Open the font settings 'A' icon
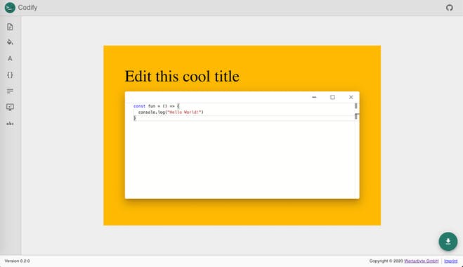463x267 pixels. pyautogui.click(x=10, y=58)
